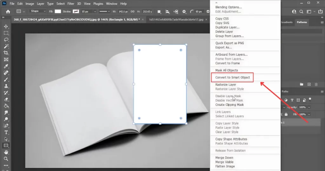Select the Brush tool
This screenshot has width=325, height=171.
[6, 79]
